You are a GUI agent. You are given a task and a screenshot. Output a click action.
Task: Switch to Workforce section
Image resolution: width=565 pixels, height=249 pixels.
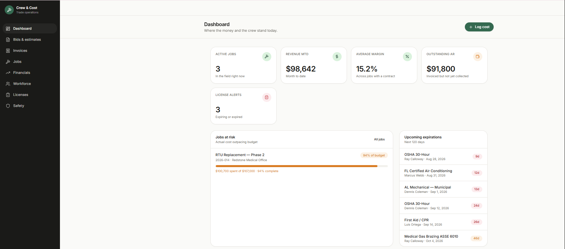(x=30, y=84)
